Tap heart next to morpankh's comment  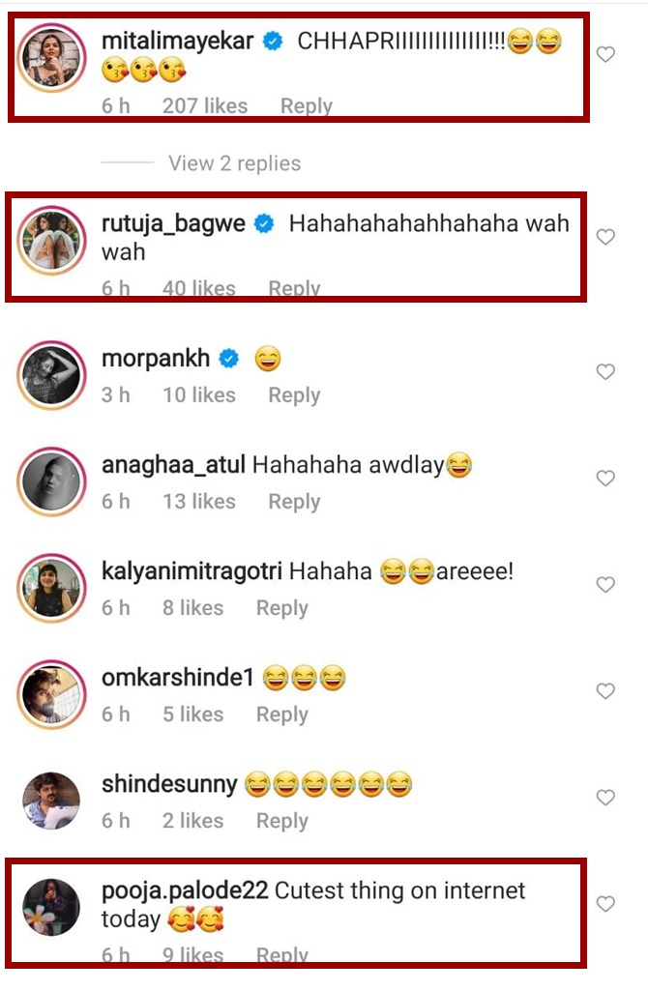point(605,372)
